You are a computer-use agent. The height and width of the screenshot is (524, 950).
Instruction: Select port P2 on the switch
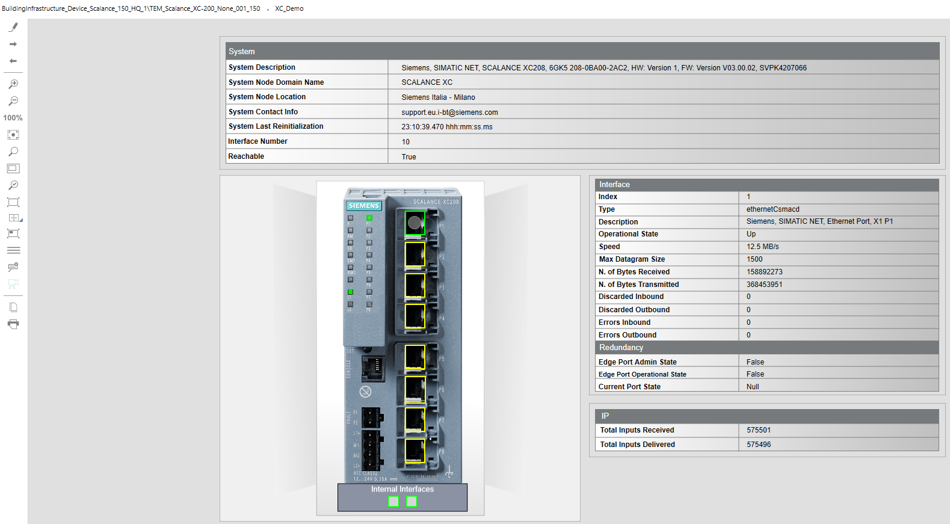pyautogui.click(x=415, y=254)
